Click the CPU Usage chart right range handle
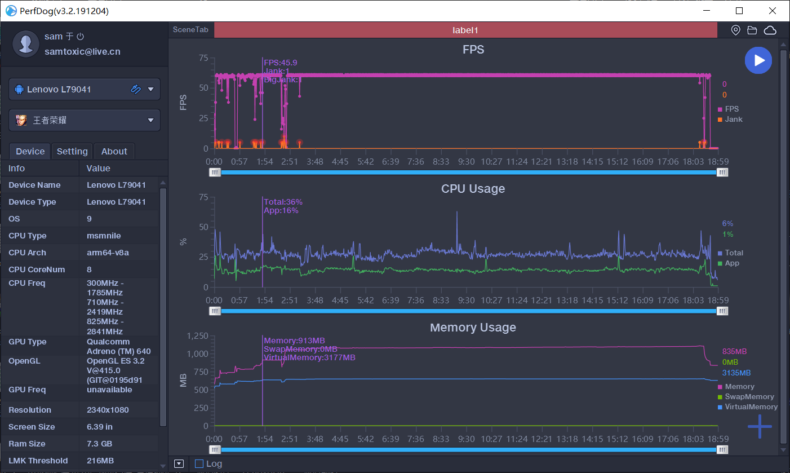The image size is (790, 473). click(x=722, y=311)
